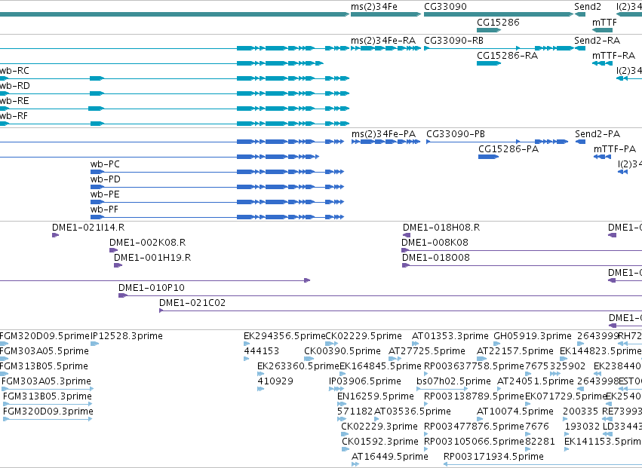Click clone DME1-018O08 label
The width and height of the screenshot is (642, 468).
(436, 258)
